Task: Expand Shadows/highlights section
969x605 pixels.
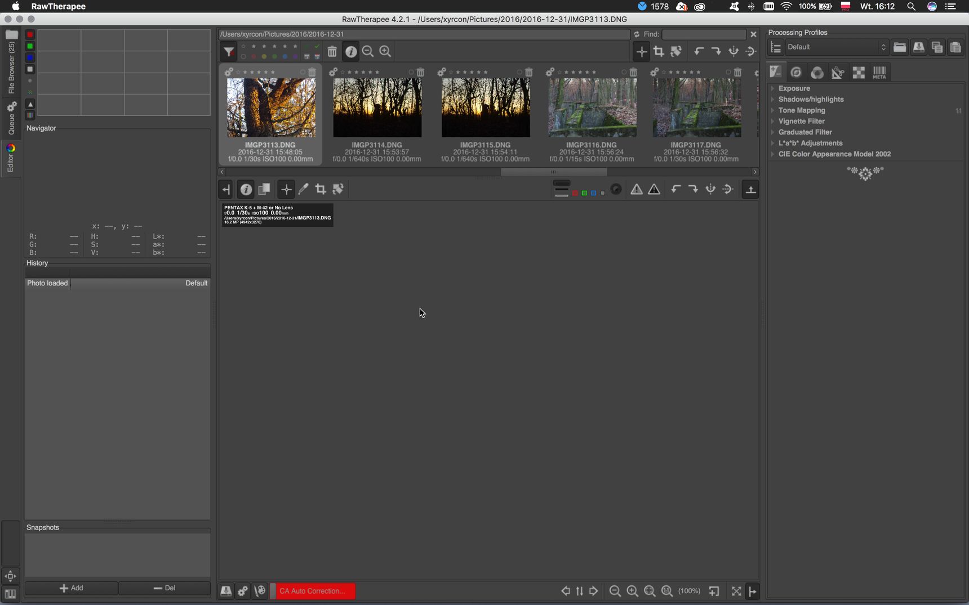Action: coord(811,100)
